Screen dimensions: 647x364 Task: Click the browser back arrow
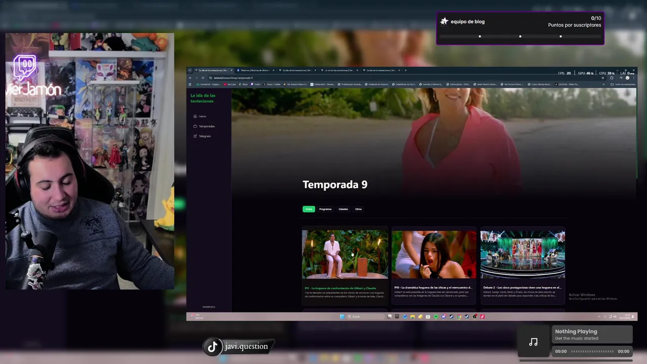click(191, 78)
